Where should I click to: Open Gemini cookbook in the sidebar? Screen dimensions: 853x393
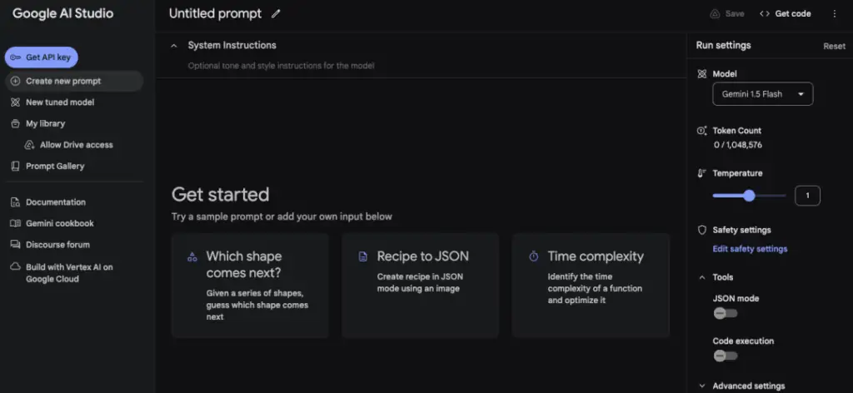(59, 223)
